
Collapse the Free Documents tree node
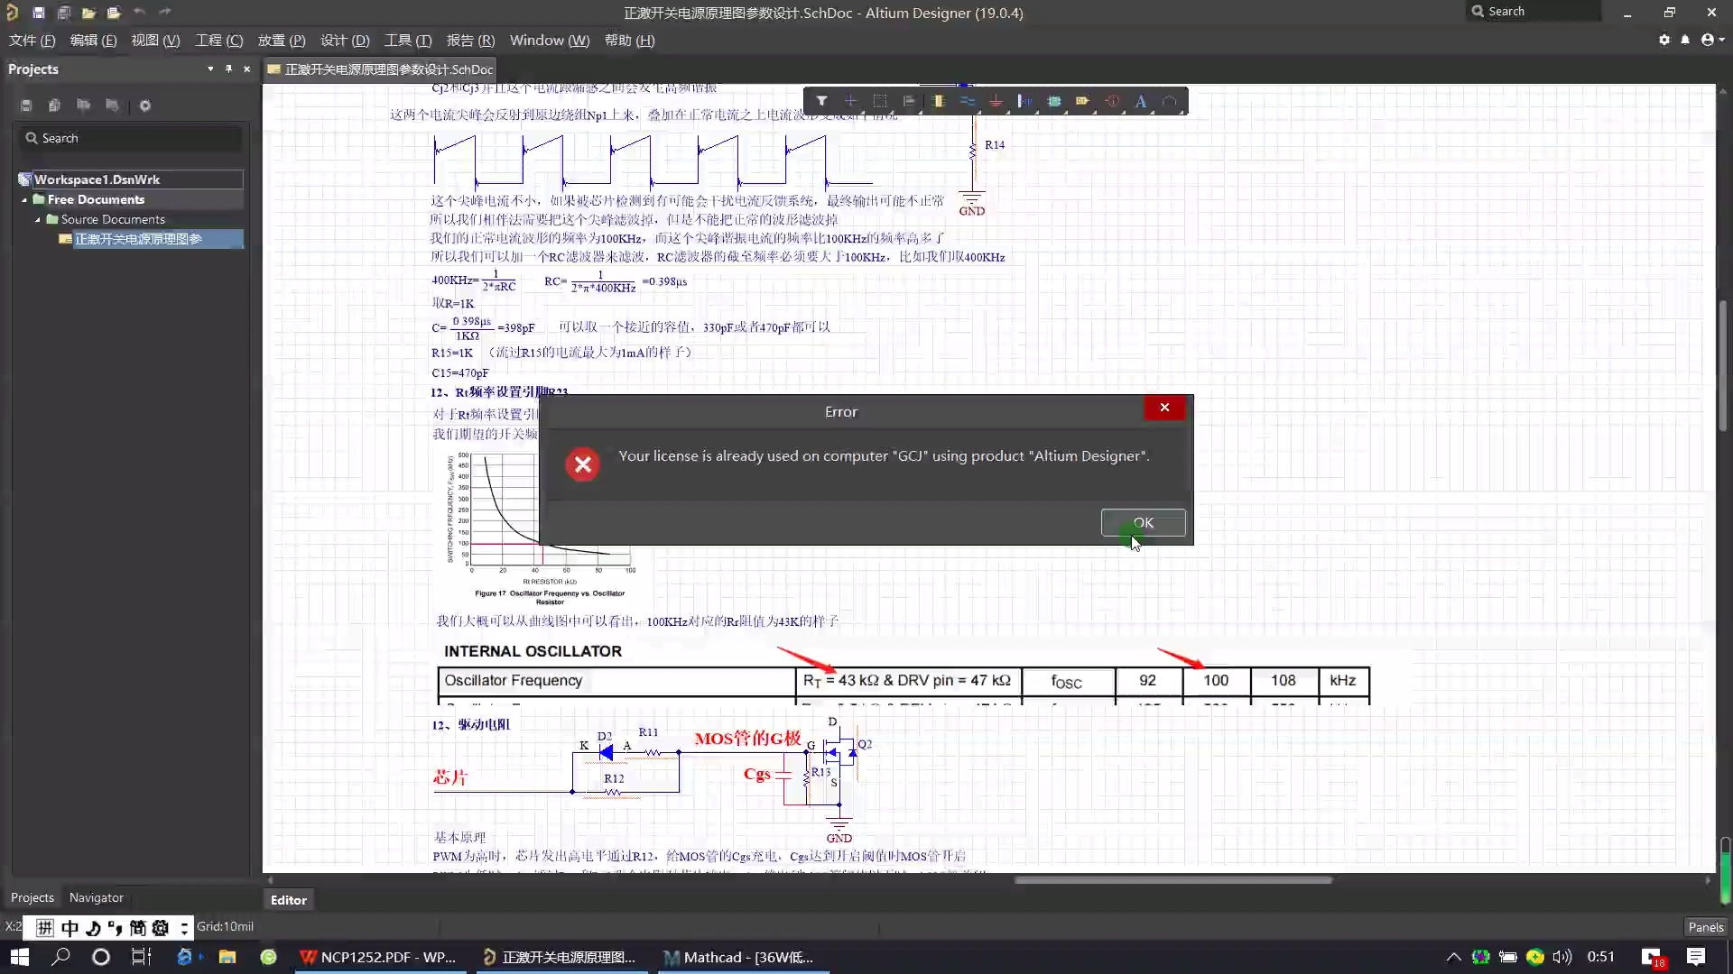24,199
